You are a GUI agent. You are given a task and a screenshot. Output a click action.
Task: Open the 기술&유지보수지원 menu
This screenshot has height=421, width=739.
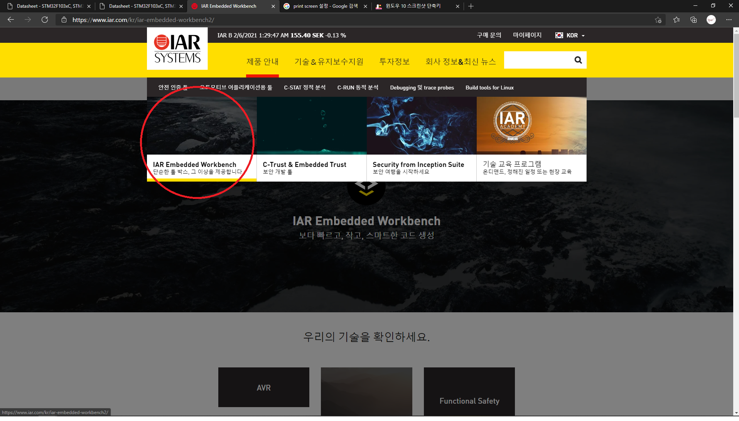point(329,62)
